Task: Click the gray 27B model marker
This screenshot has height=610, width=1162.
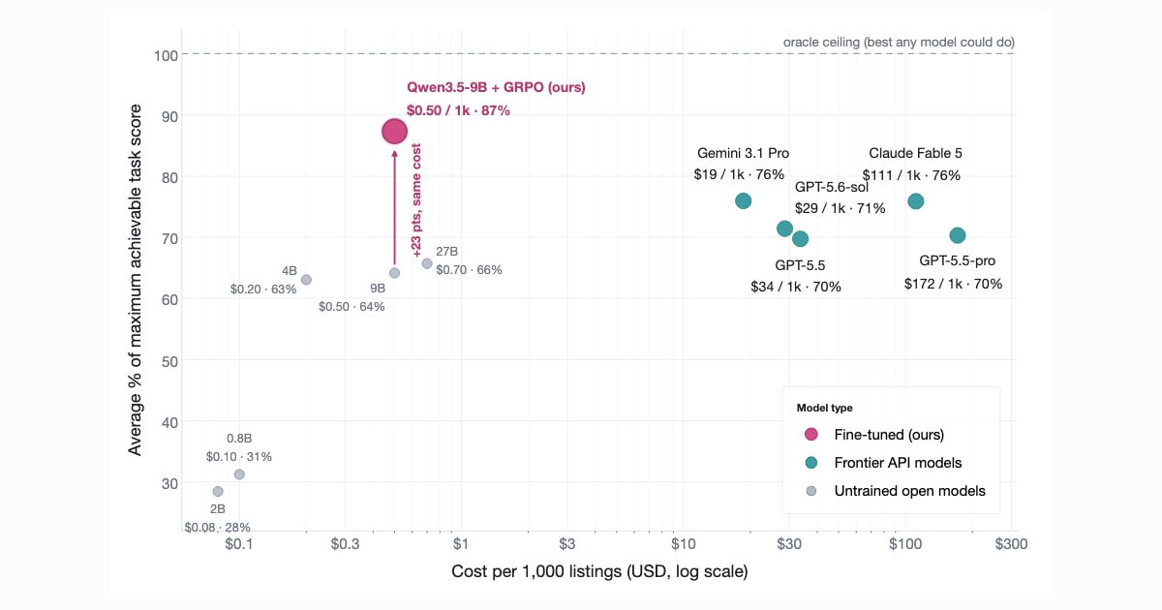Action: pos(427,263)
